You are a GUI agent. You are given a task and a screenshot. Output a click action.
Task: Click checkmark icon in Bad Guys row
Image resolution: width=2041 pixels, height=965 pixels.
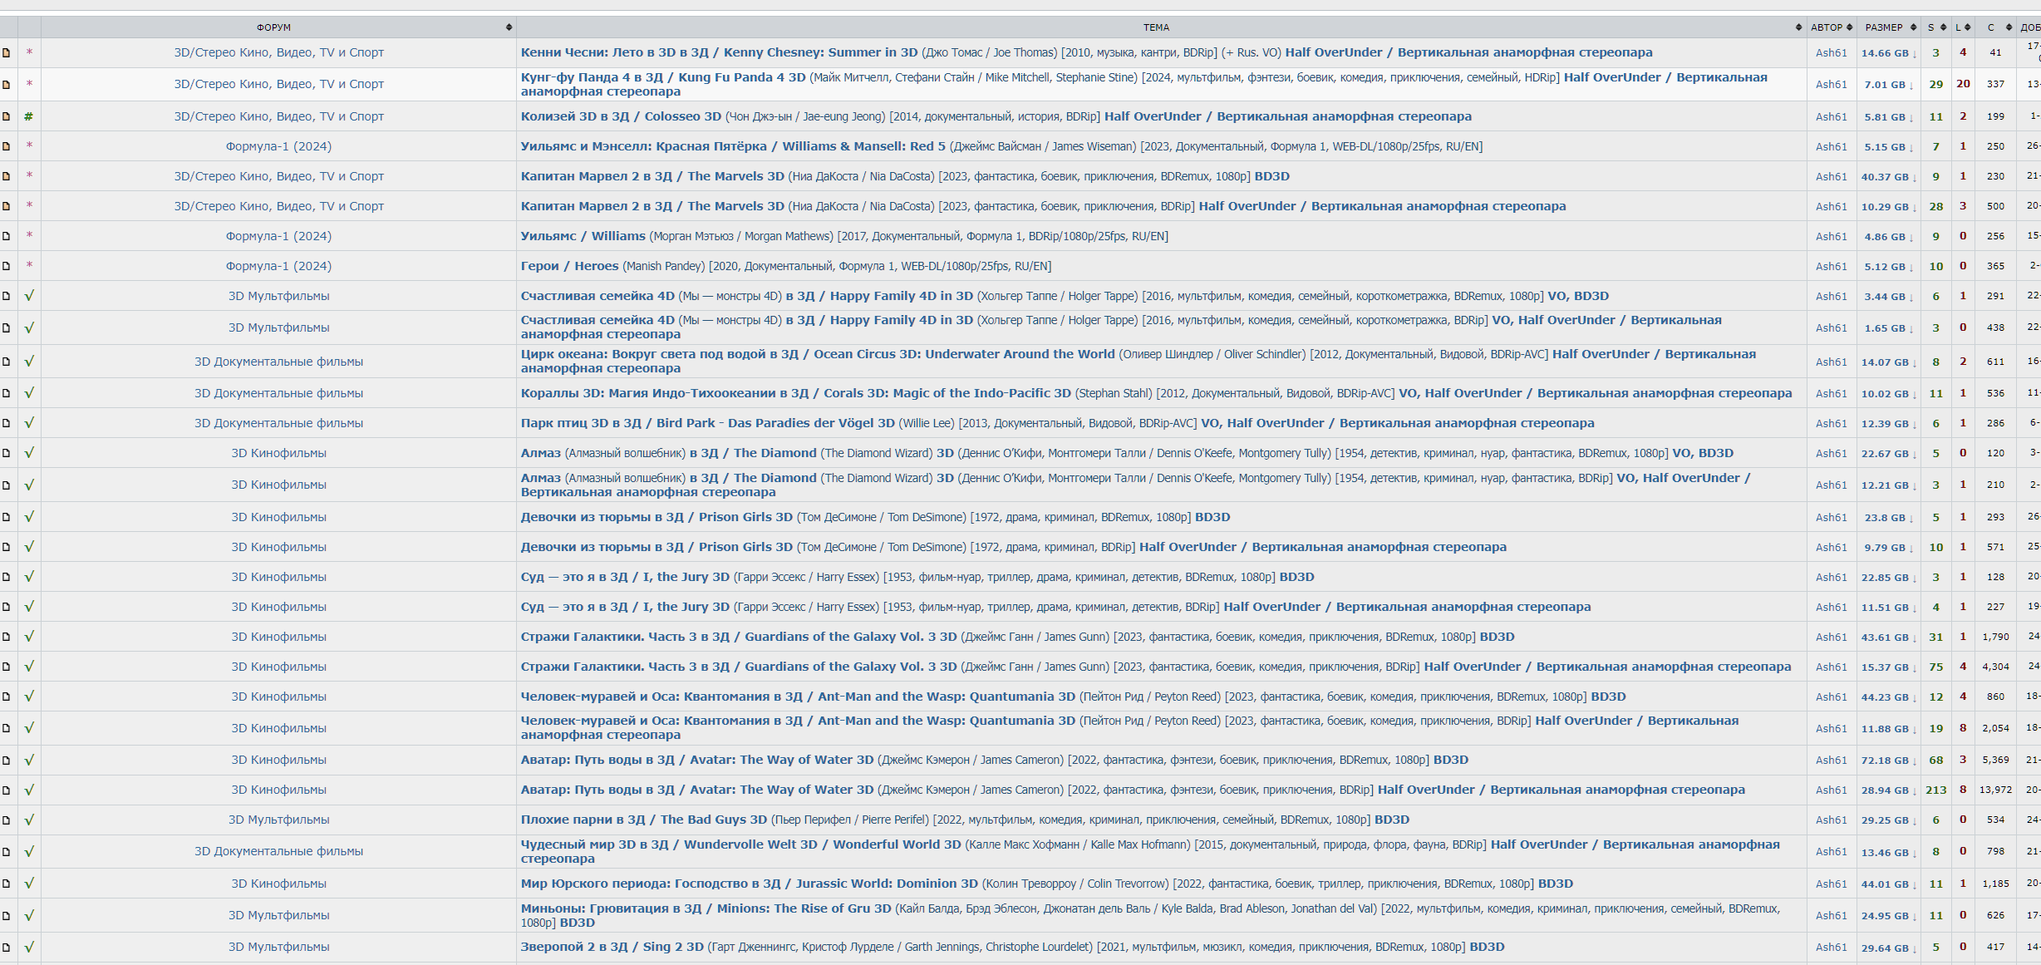coord(29,820)
